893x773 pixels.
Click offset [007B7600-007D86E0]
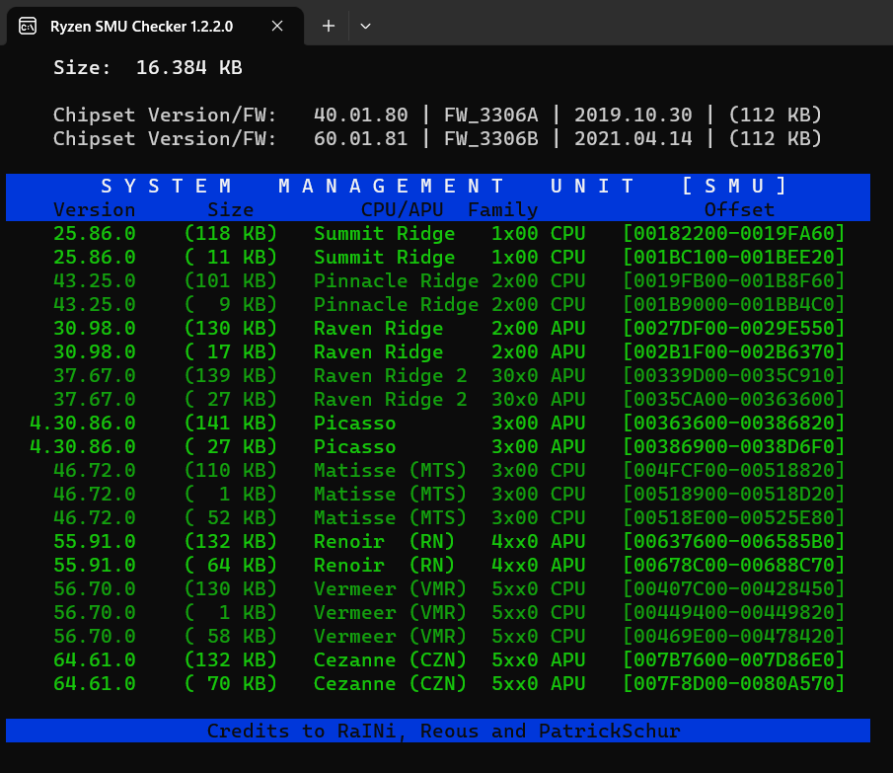point(733,660)
